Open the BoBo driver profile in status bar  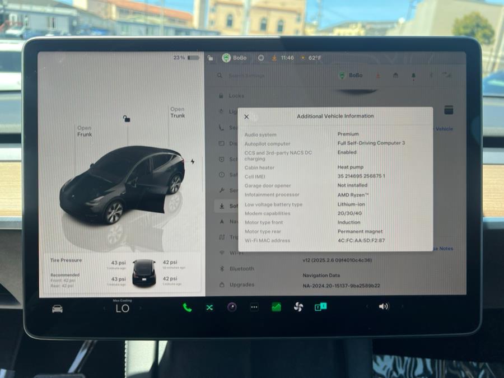click(234, 58)
